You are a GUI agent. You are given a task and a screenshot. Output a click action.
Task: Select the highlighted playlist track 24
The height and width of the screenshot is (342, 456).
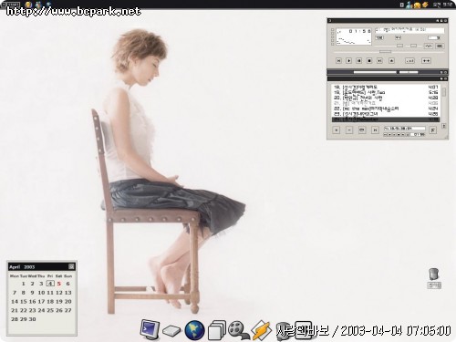(386, 119)
